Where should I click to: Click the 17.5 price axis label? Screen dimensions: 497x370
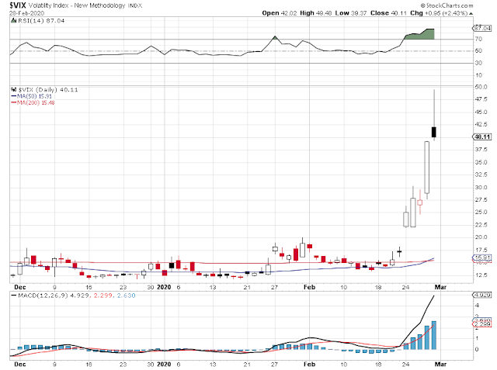(x=481, y=250)
